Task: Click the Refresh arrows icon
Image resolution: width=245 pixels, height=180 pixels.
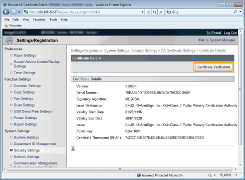Action: [x=154, y=12]
